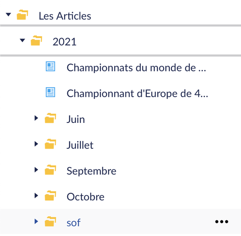Click the Juin folder icon
The image size is (241, 236).
(50, 118)
